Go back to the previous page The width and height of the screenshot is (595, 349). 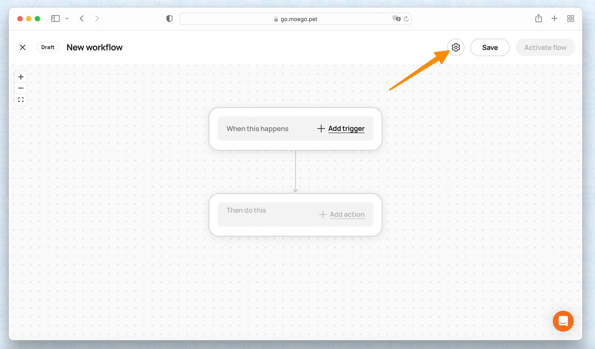pos(82,19)
